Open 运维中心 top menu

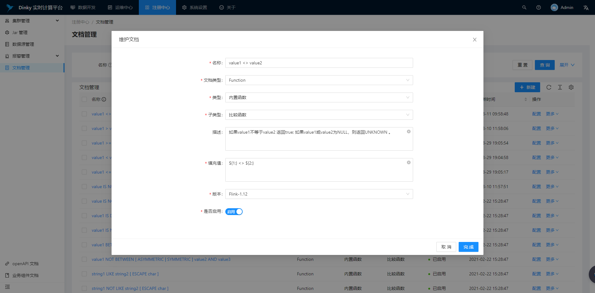(120, 7)
